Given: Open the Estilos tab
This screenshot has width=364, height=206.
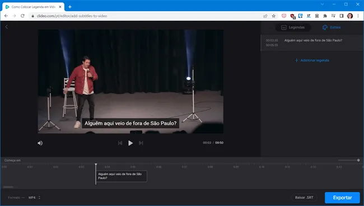Looking at the screenshot, I should 332,27.
